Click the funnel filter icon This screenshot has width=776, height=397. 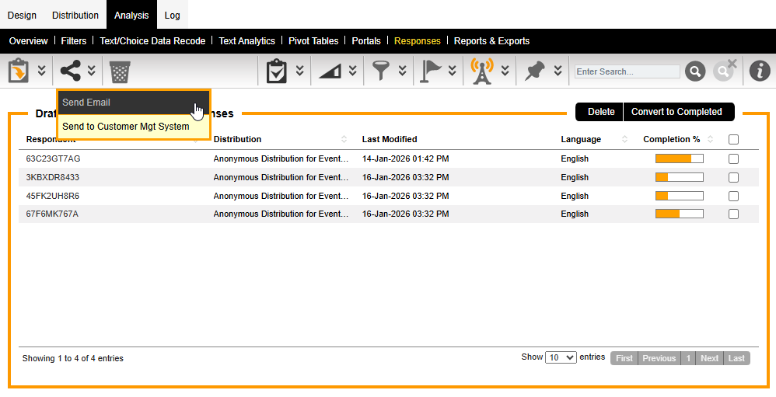pos(379,71)
